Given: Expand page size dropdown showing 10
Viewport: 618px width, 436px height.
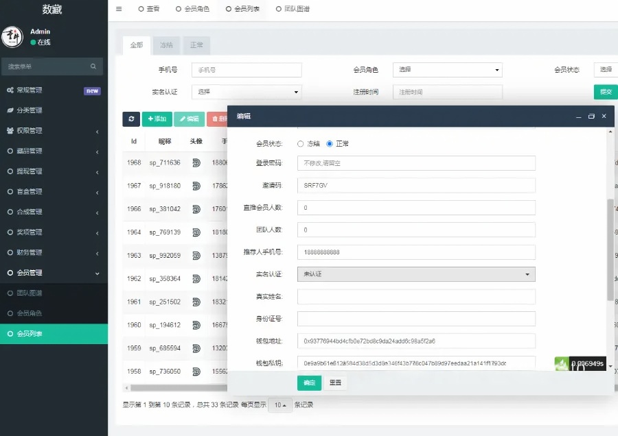Looking at the screenshot, I should pyautogui.click(x=279, y=405).
